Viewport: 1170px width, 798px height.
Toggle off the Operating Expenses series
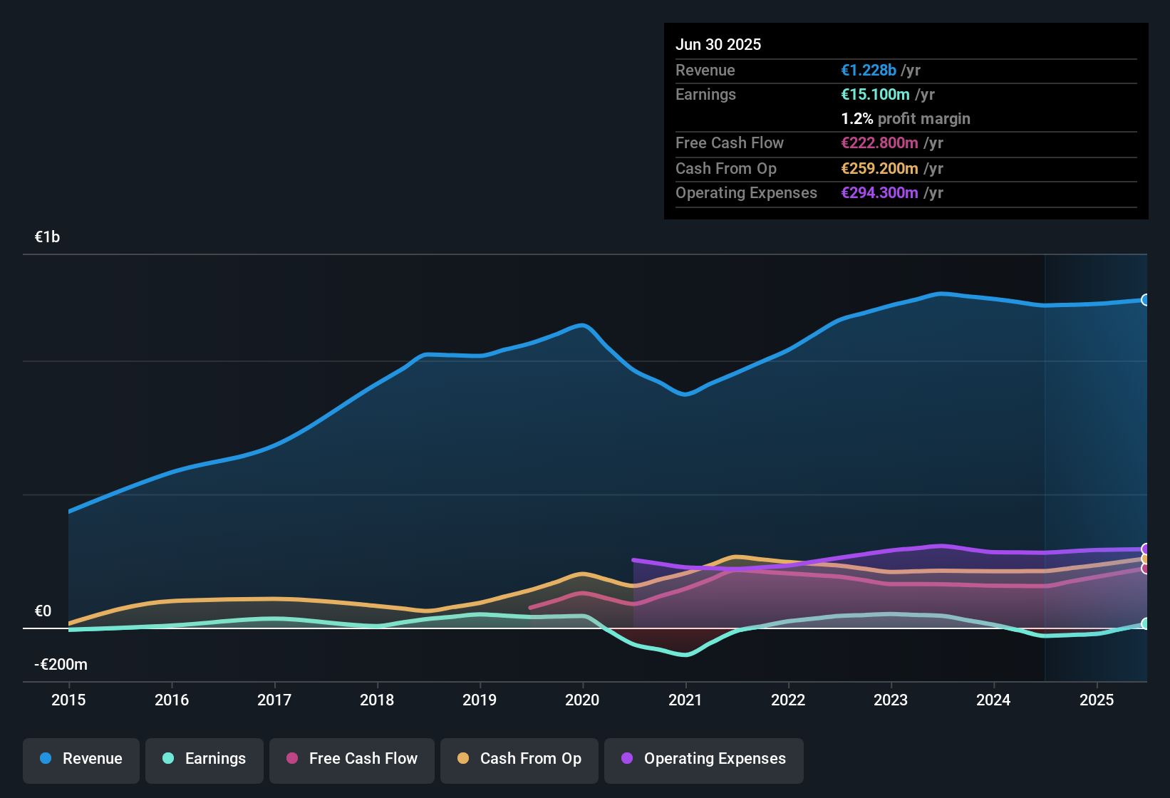(703, 760)
